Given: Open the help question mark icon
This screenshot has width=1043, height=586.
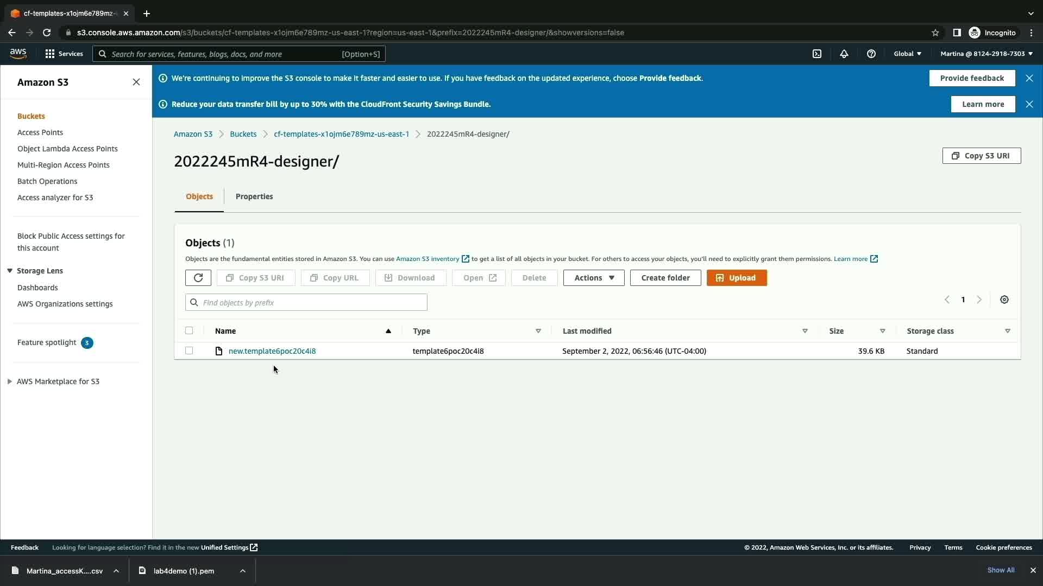Looking at the screenshot, I should pos(871,54).
